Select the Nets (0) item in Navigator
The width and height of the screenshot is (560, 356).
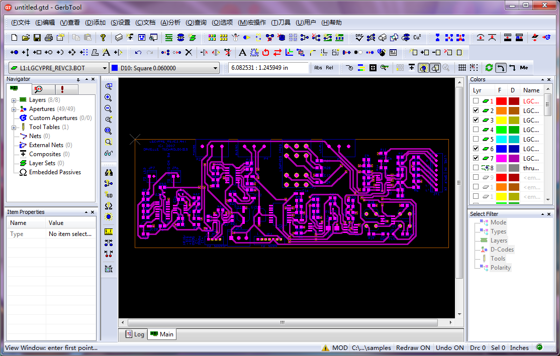point(39,136)
